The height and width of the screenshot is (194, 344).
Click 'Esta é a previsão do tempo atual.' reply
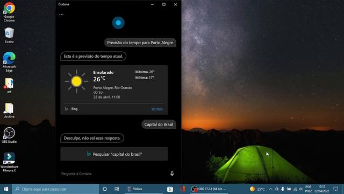coord(93,56)
